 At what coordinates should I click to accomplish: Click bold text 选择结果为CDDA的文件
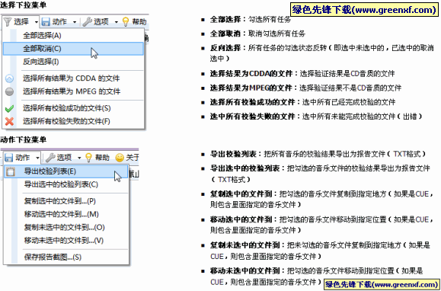(x=251, y=74)
